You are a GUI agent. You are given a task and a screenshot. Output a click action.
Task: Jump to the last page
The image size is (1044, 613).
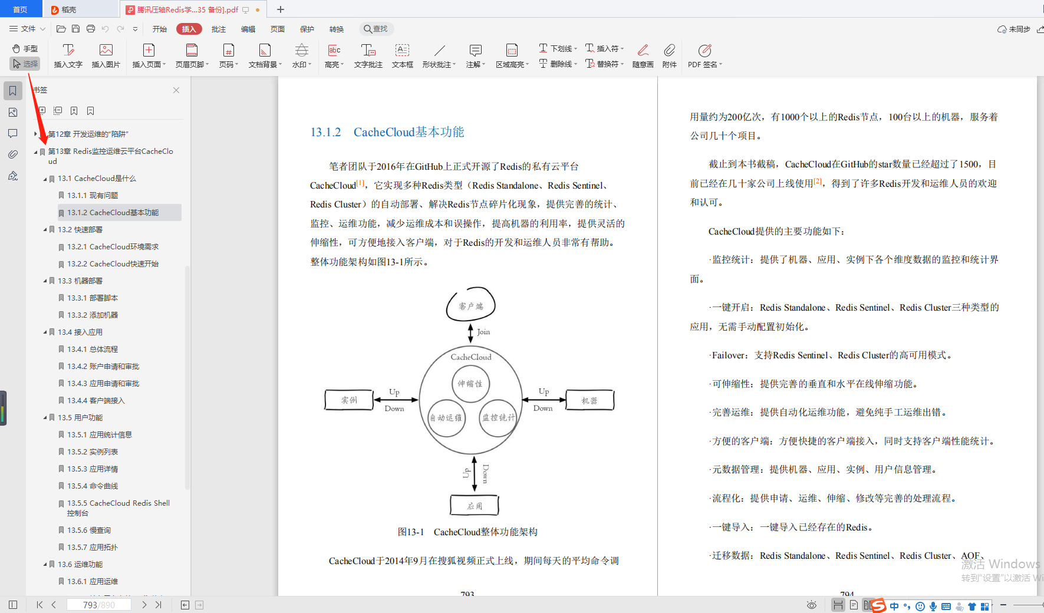(x=159, y=605)
